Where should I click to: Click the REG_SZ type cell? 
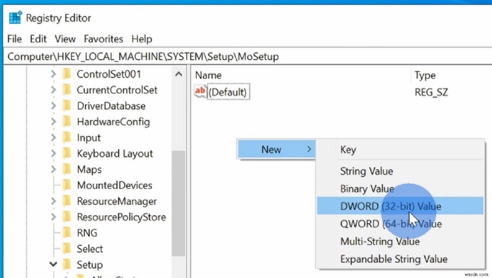click(x=431, y=92)
